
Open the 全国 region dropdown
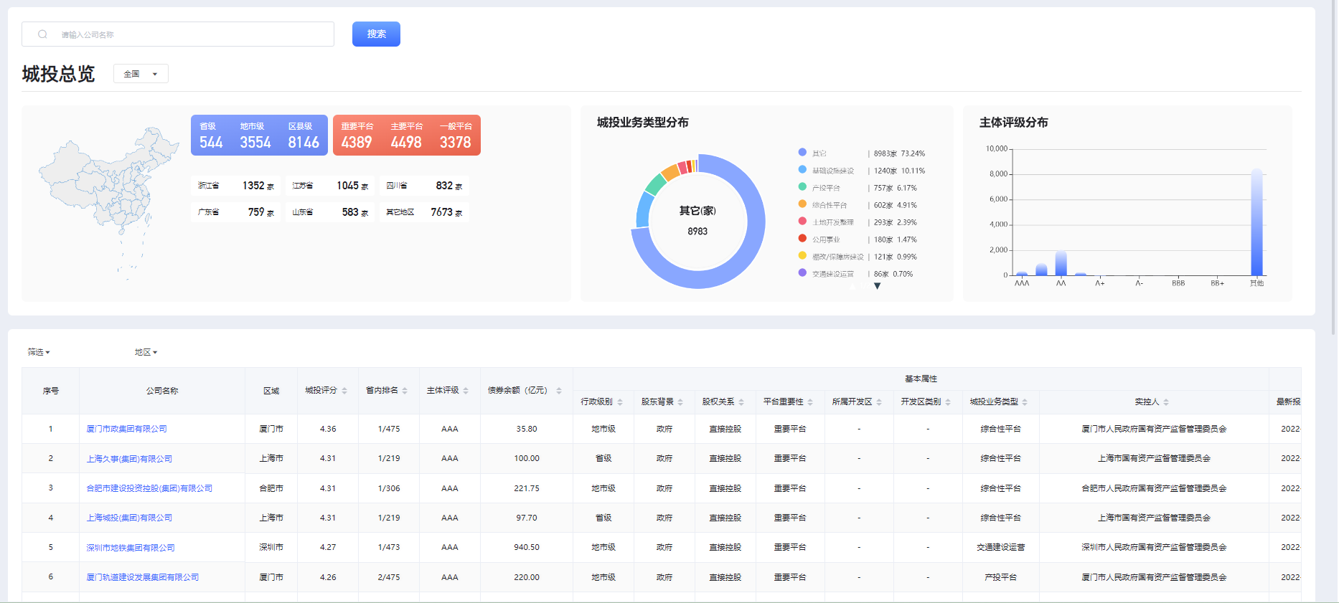[x=141, y=74]
